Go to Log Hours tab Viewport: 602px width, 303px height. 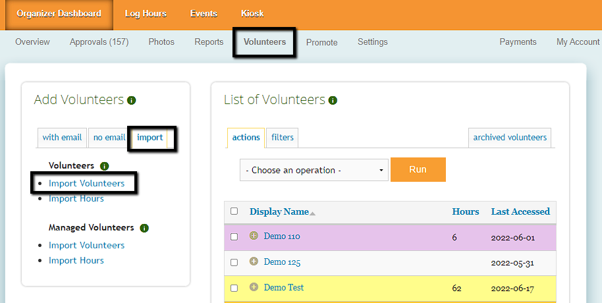[146, 14]
